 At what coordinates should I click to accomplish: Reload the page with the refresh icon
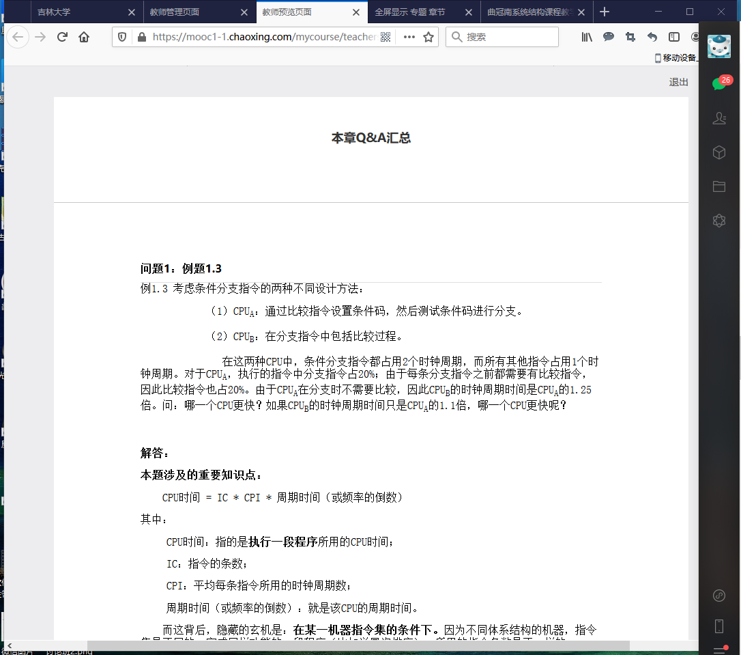click(62, 37)
